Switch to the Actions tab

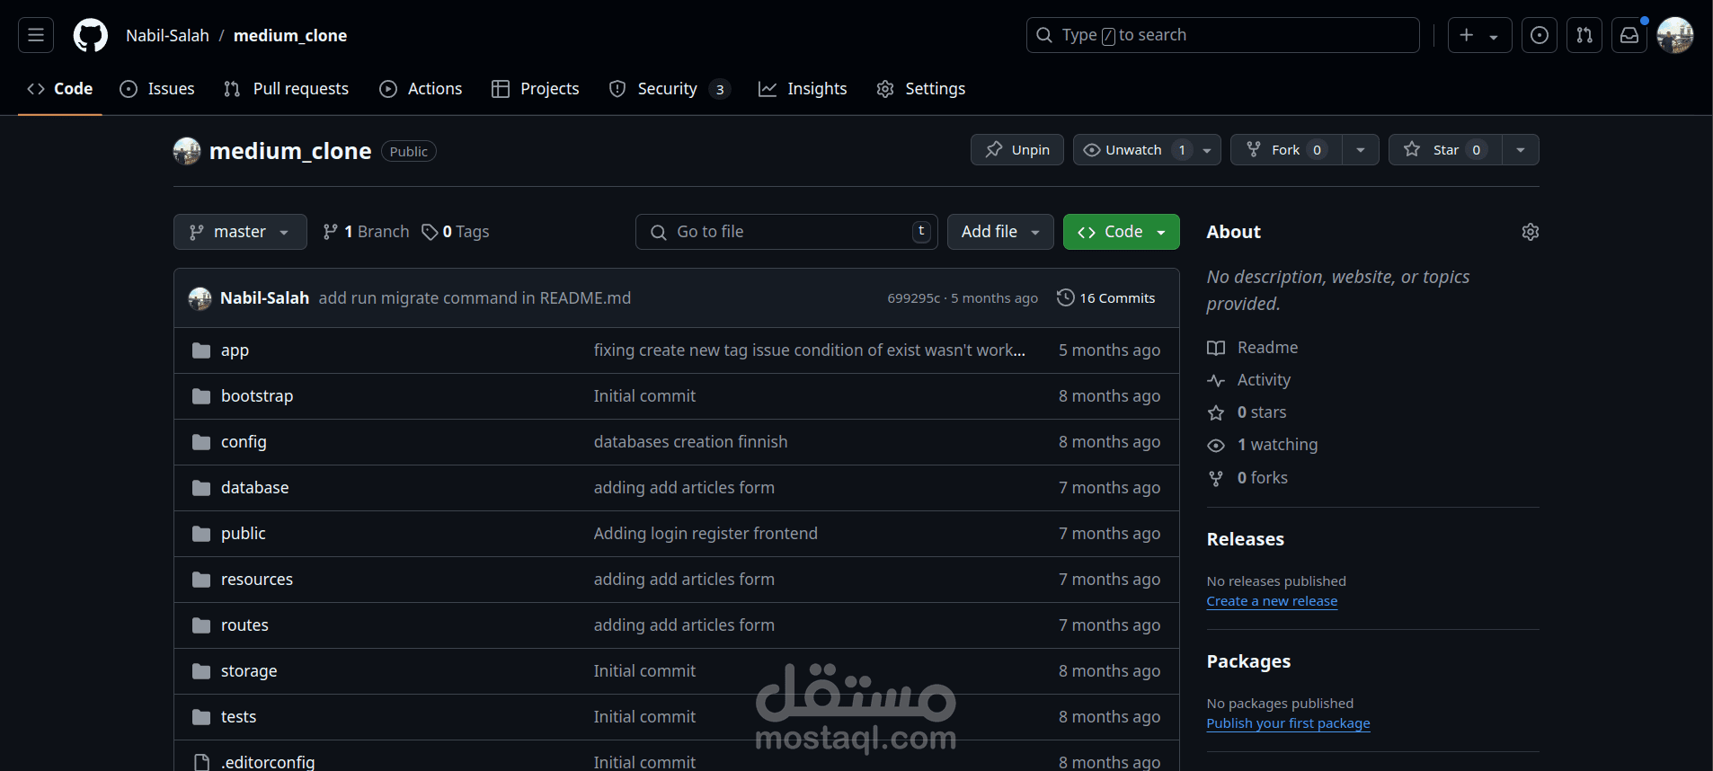point(421,89)
